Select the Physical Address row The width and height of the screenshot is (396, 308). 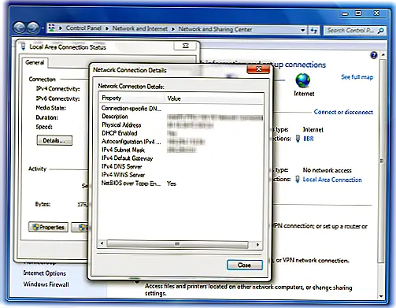181,125
